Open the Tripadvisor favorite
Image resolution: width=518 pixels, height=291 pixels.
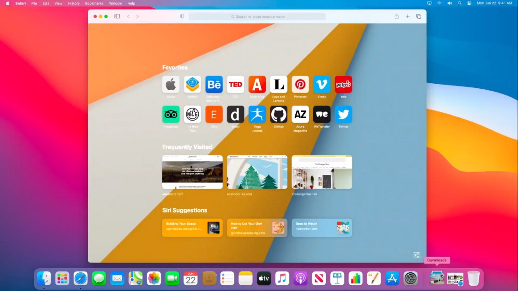coord(171,114)
